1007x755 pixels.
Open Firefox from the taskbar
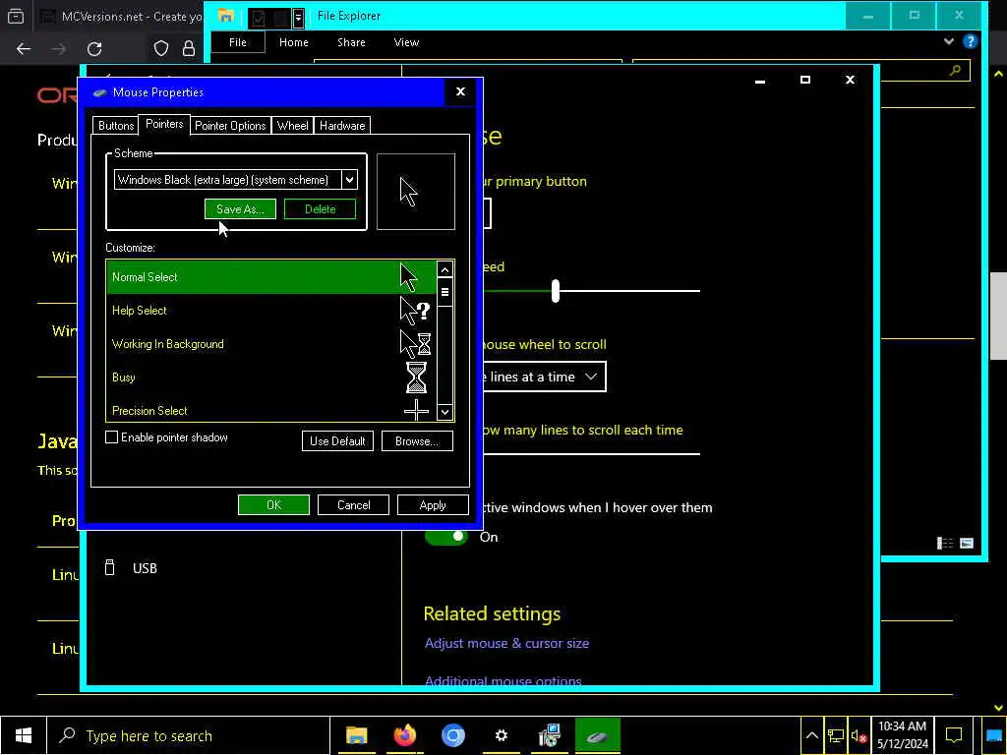click(x=404, y=735)
